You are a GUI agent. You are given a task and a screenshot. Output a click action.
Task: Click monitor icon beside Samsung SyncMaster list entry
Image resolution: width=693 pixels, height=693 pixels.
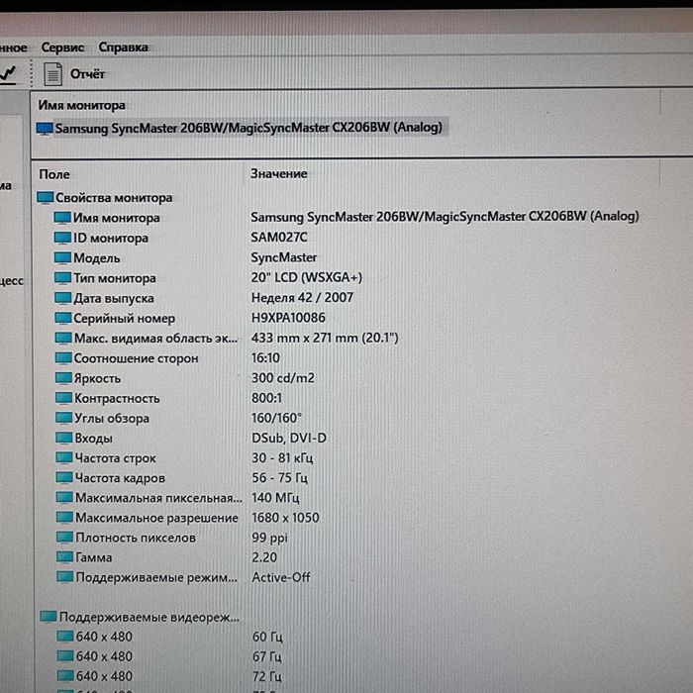[45, 129]
